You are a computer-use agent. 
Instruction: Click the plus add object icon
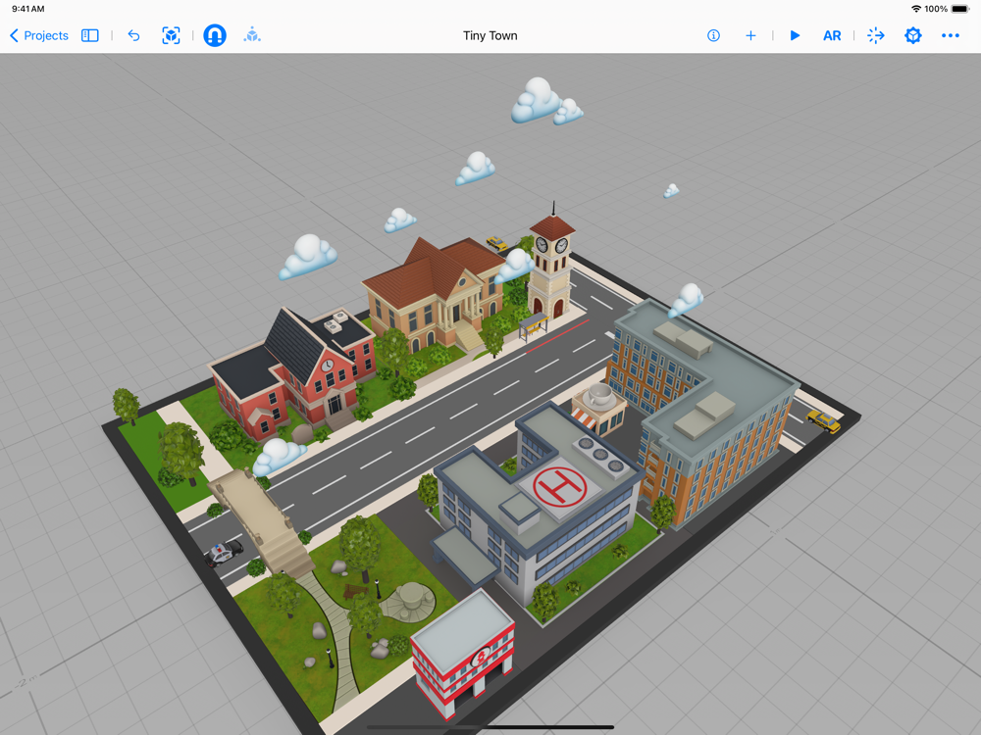pos(750,35)
